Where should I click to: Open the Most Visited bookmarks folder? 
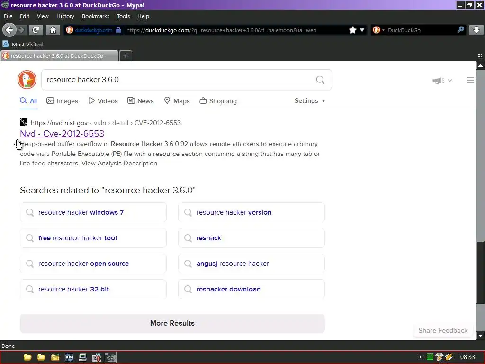(22, 44)
